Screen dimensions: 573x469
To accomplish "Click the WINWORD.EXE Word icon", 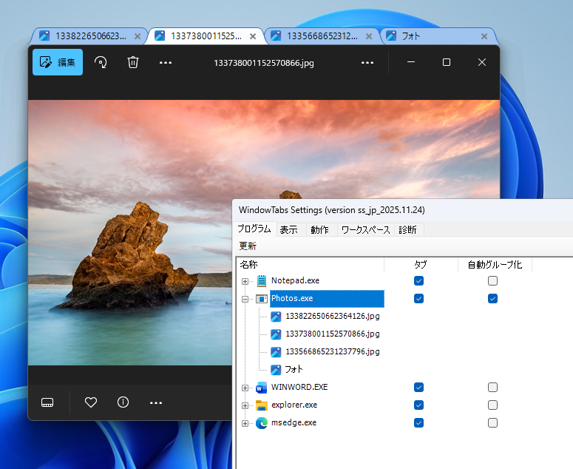I will (262, 388).
